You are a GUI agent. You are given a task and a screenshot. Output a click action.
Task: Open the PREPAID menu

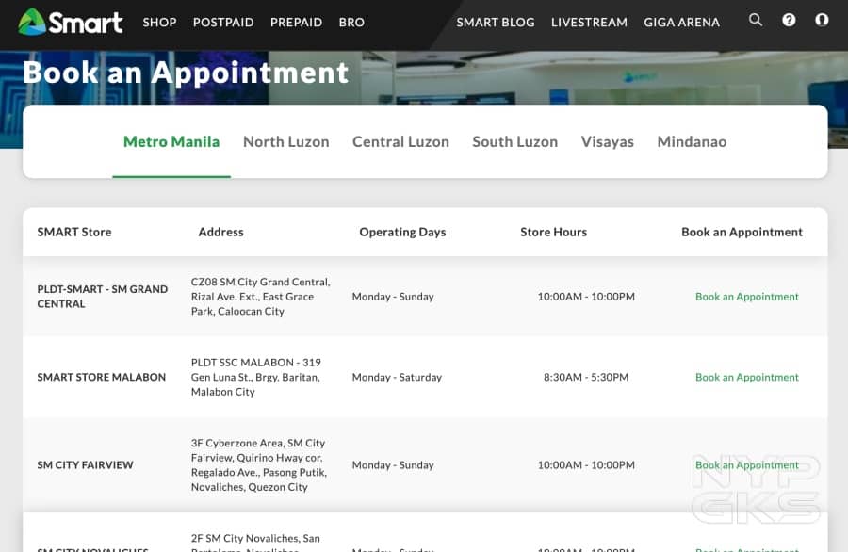[297, 23]
